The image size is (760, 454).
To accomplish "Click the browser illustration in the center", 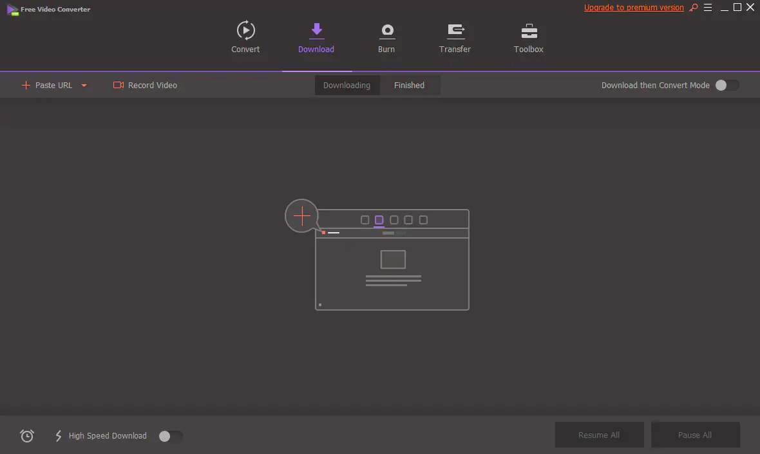I will click(x=392, y=264).
